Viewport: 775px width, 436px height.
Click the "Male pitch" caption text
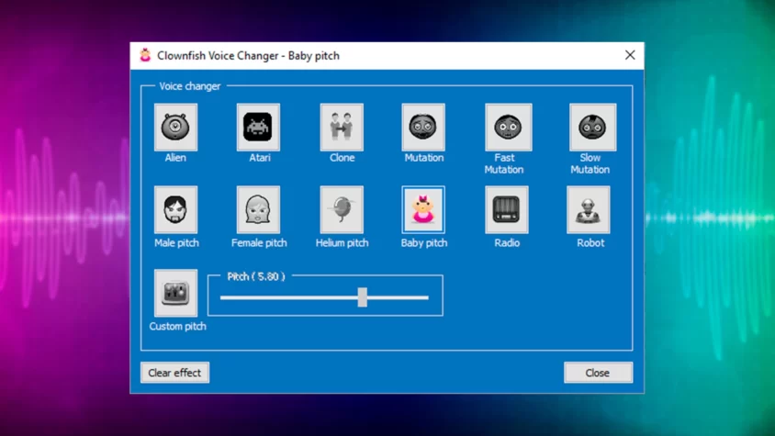click(x=176, y=242)
